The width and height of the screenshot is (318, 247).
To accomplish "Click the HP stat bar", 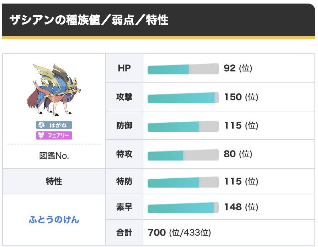I will [x=183, y=69].
